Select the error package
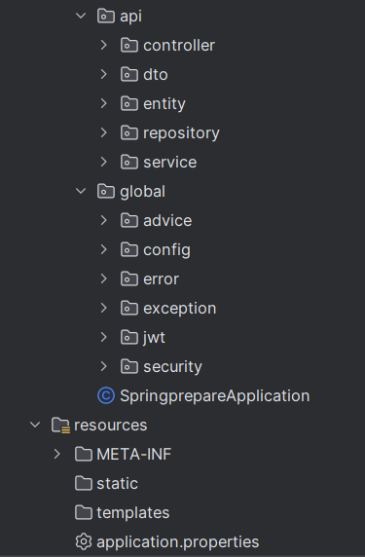Image resolution: width=365 pixels, height=557 pixels. pyautogui.click(x=161, y=278)
